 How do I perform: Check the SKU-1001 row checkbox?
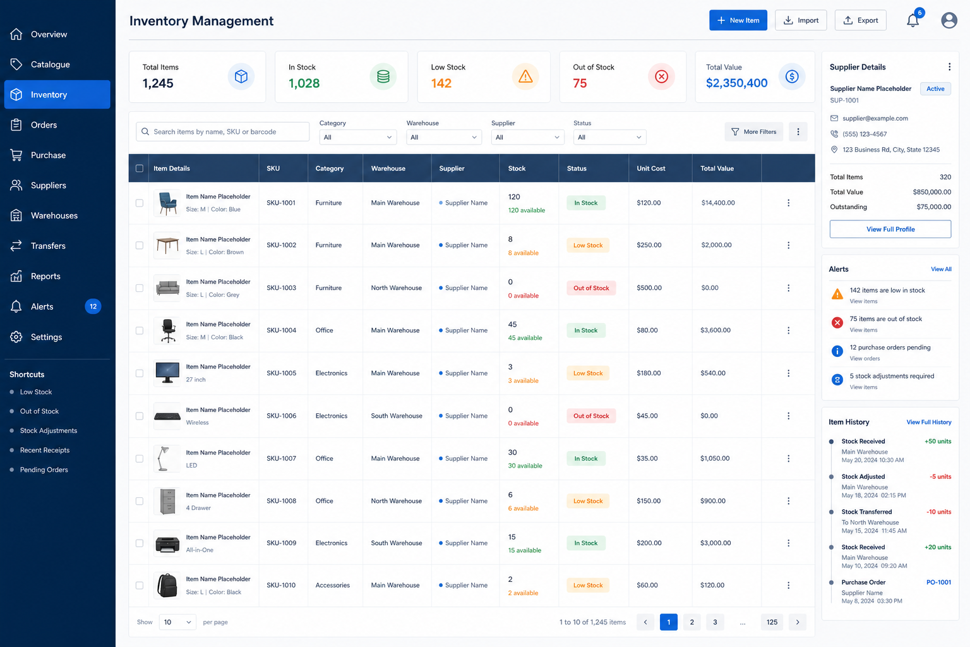140,203
